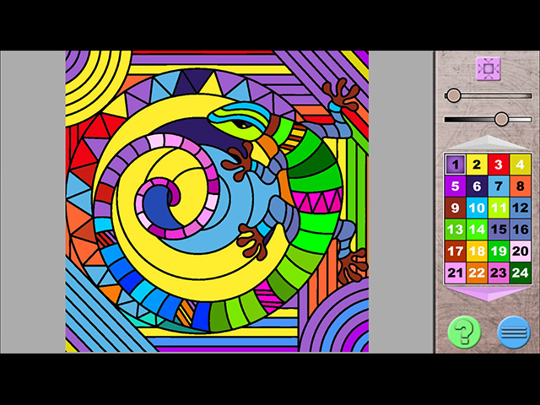Click the pink fit-to-screen icon
Image resolution: width=540 pixels, height=405 pixels.
488,68
